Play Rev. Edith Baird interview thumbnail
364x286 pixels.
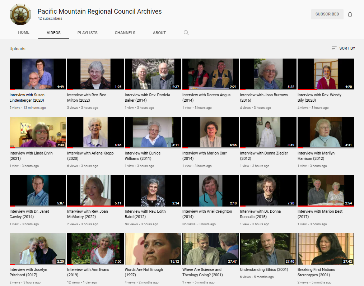pyautogui.click(x=153, y=191)
